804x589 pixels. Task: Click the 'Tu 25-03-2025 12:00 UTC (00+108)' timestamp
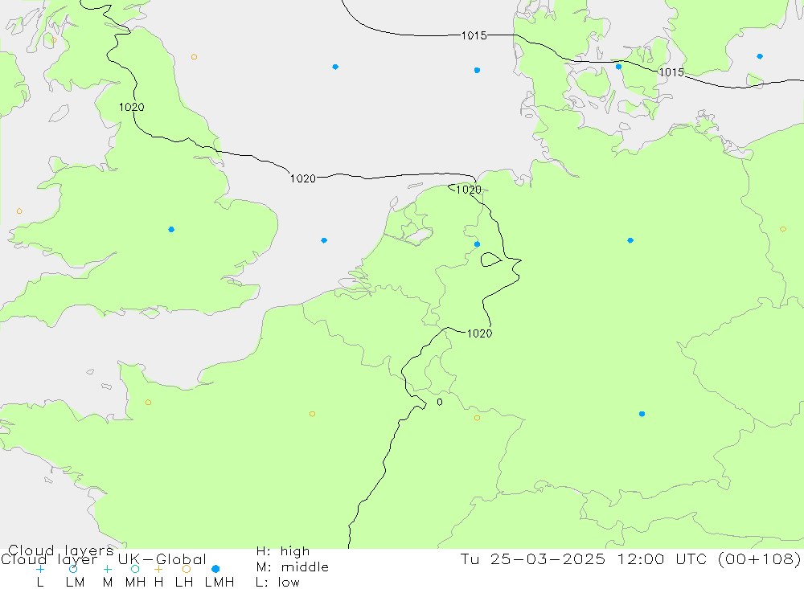630,558
